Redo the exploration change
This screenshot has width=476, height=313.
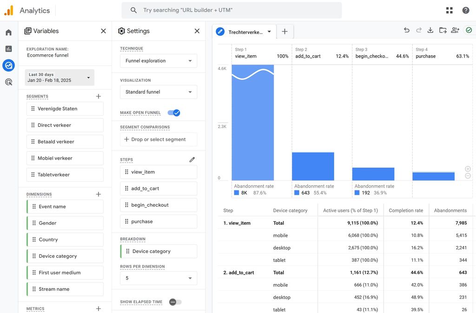(419, 30)
